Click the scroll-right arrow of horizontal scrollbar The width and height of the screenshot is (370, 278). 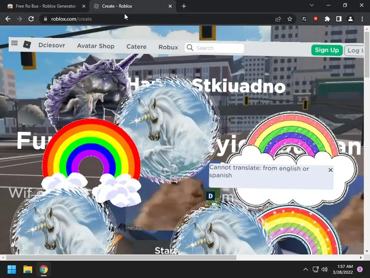click(361, 257)
